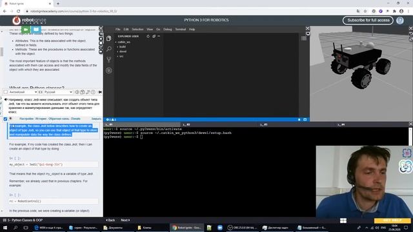Click Subscribe for full access button
The height and width of the screenshot is (232, 413).
pos(368,20)
